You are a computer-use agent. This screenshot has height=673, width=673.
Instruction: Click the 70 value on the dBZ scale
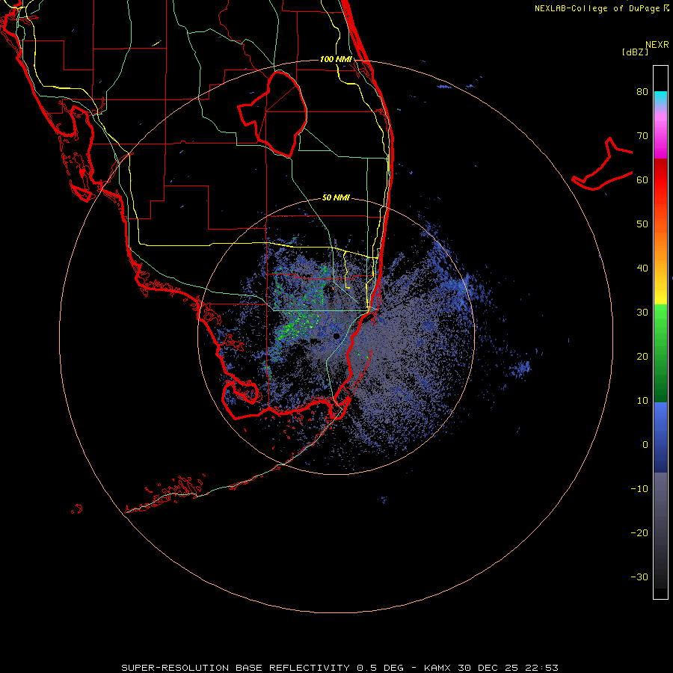point(642,136)
